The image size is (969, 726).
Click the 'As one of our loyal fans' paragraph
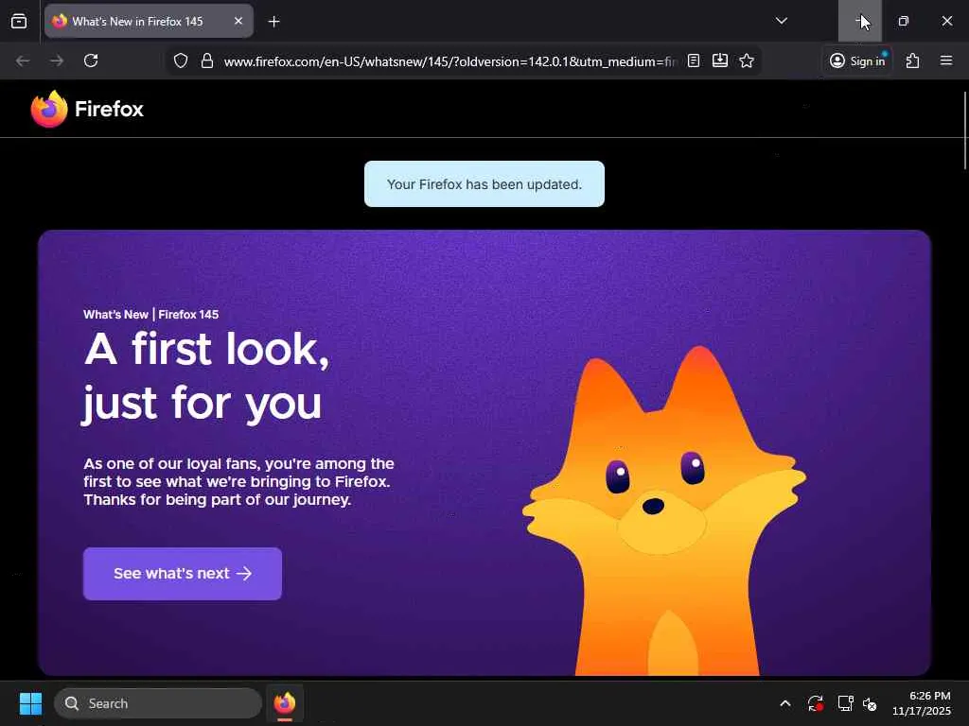[x=238, y=481]
